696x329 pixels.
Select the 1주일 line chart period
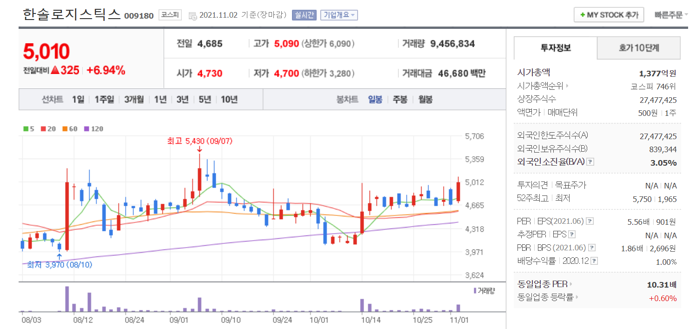[104, 99]
